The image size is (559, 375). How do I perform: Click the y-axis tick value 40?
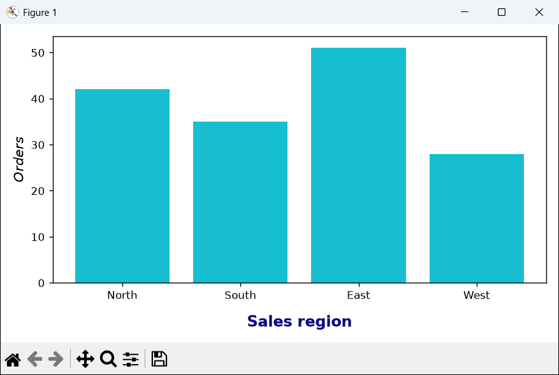[x=38, y=99]
